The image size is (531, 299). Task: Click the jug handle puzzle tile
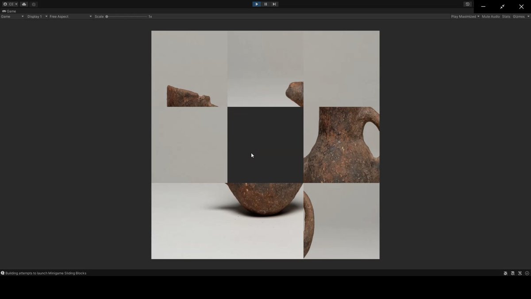(342, 145)
